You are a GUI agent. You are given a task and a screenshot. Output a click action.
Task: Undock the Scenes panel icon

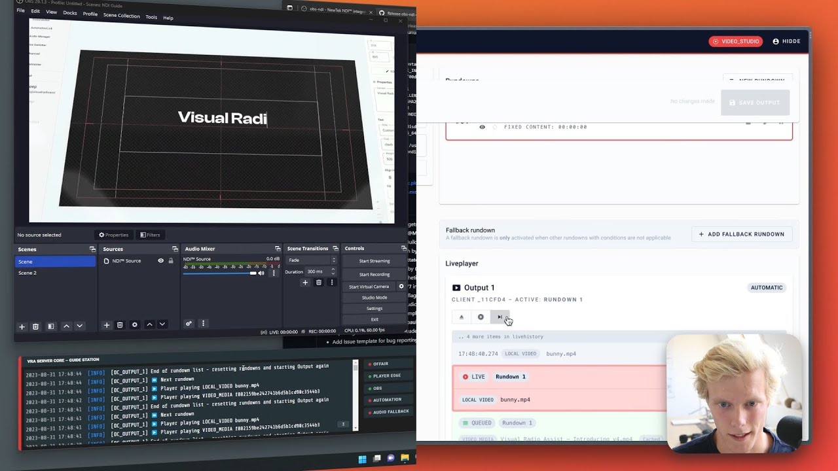coord(92,249)
